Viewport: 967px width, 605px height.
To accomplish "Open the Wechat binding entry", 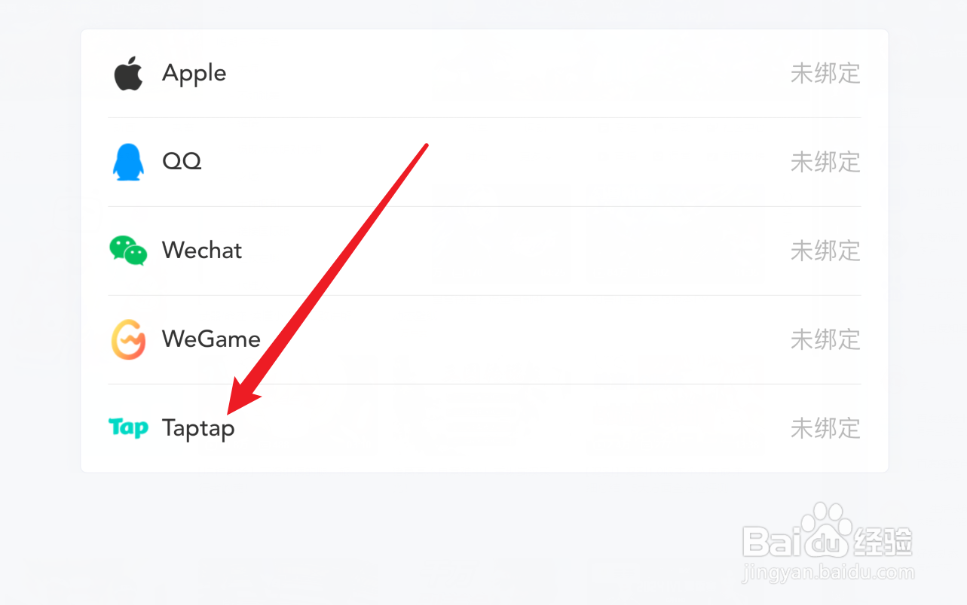I will tap(202, 251).
